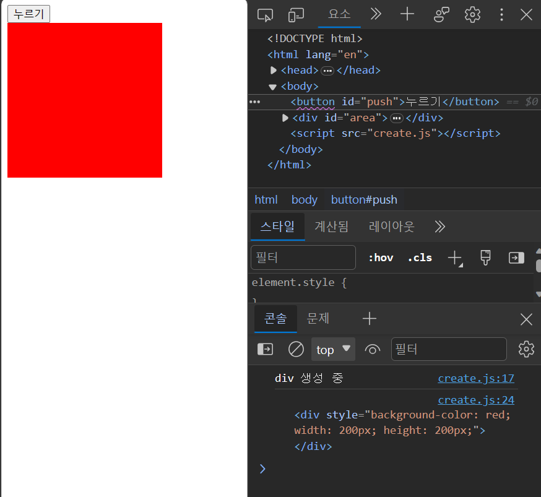Show more DevTools tabs chevron
The width and height of the screenshot is (541, 497).
click(x=376, y=14)
